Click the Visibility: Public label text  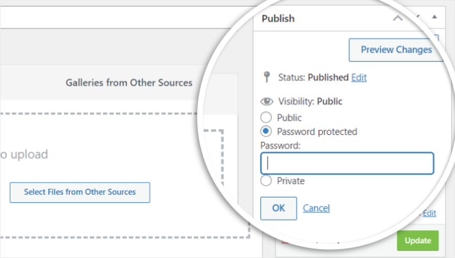point(310,101)
